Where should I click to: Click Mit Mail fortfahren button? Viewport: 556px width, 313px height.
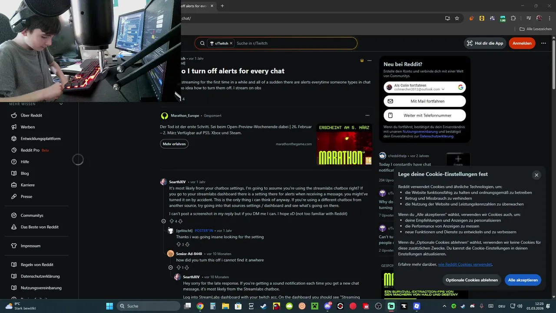[424, 101]
